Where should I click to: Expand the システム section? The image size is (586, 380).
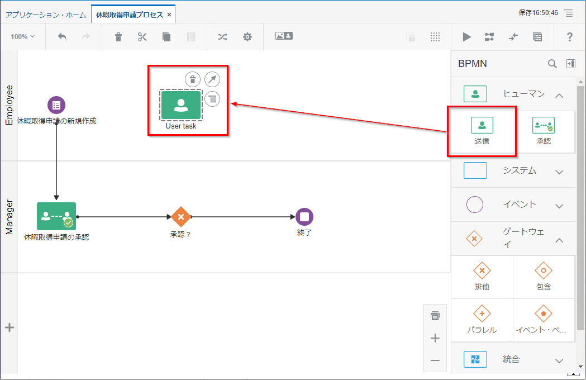tap(559, 172)
